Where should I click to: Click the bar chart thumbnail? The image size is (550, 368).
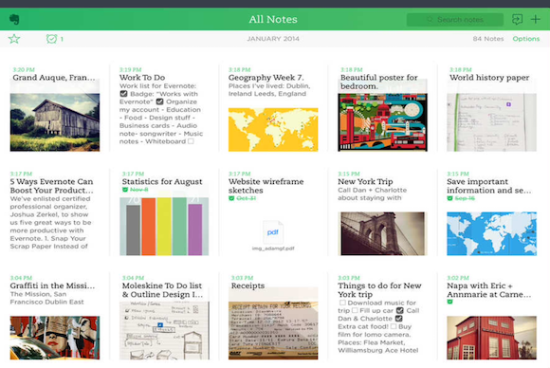pos(164,227)
